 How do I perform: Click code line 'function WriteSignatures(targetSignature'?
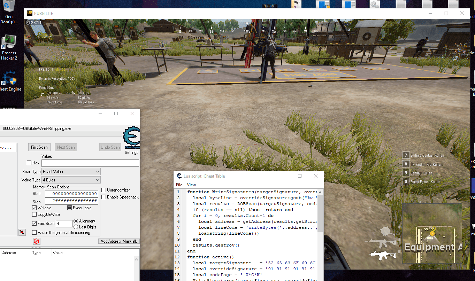(x=252, y=192)
